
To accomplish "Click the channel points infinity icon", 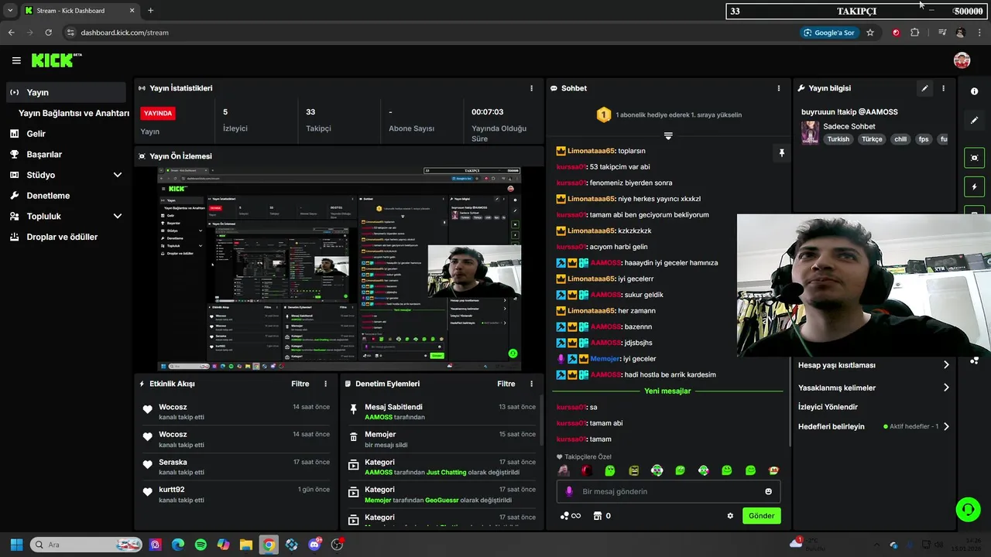I will point(571,516).
